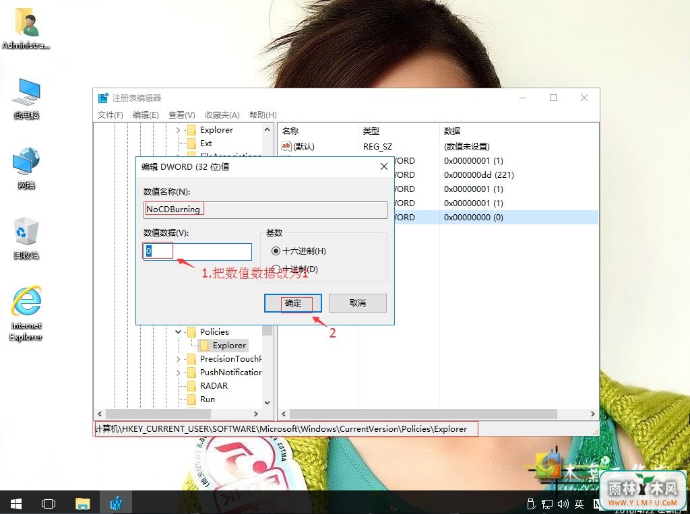Select the RADAR tree key

[x=214, y=386]
